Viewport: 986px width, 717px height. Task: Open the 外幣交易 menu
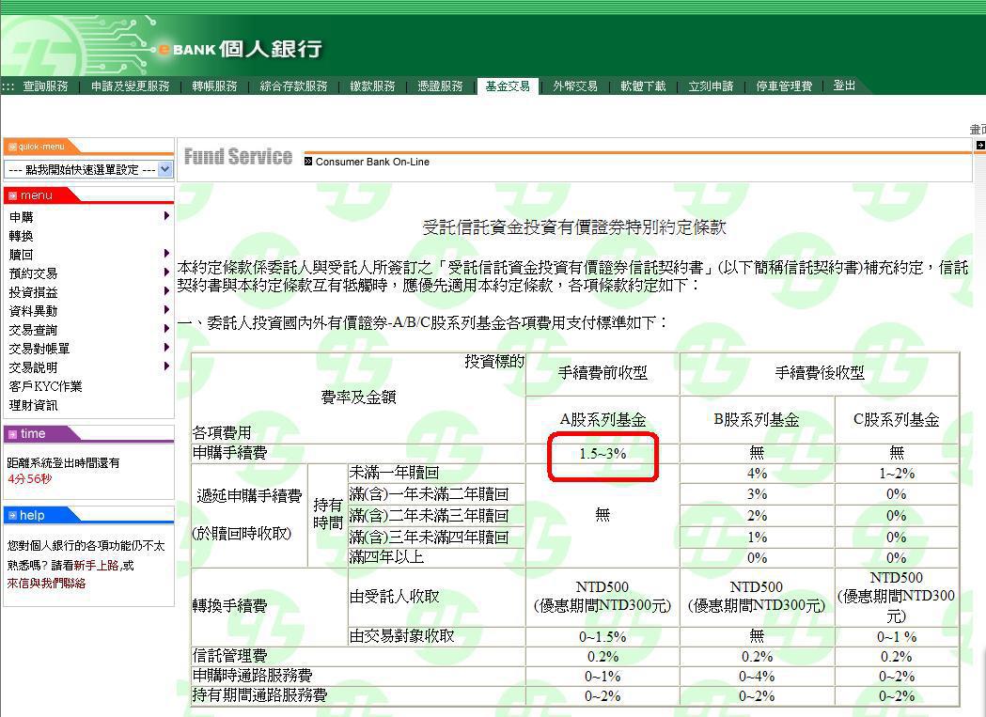[x=575, y=86]
